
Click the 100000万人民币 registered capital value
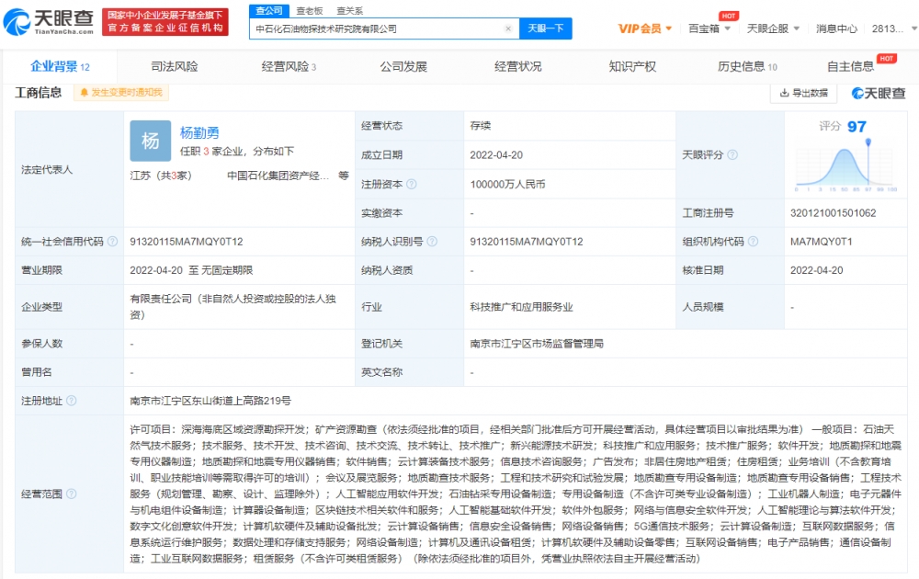pos(507,184)
